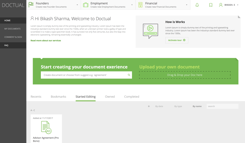Click Create new Founder Documents text
This screenshot has width=245, height=143.
[51, 7]
